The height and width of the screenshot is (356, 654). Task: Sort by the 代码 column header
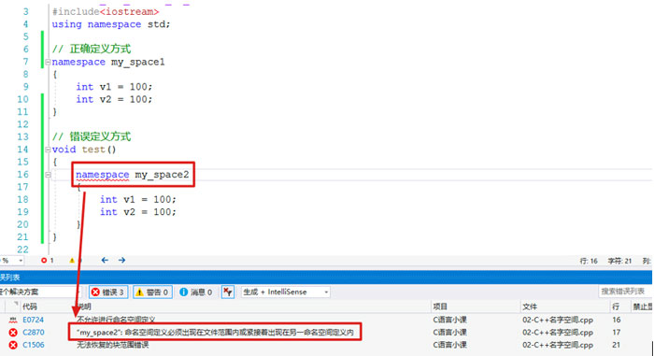(x=30, y=306)
